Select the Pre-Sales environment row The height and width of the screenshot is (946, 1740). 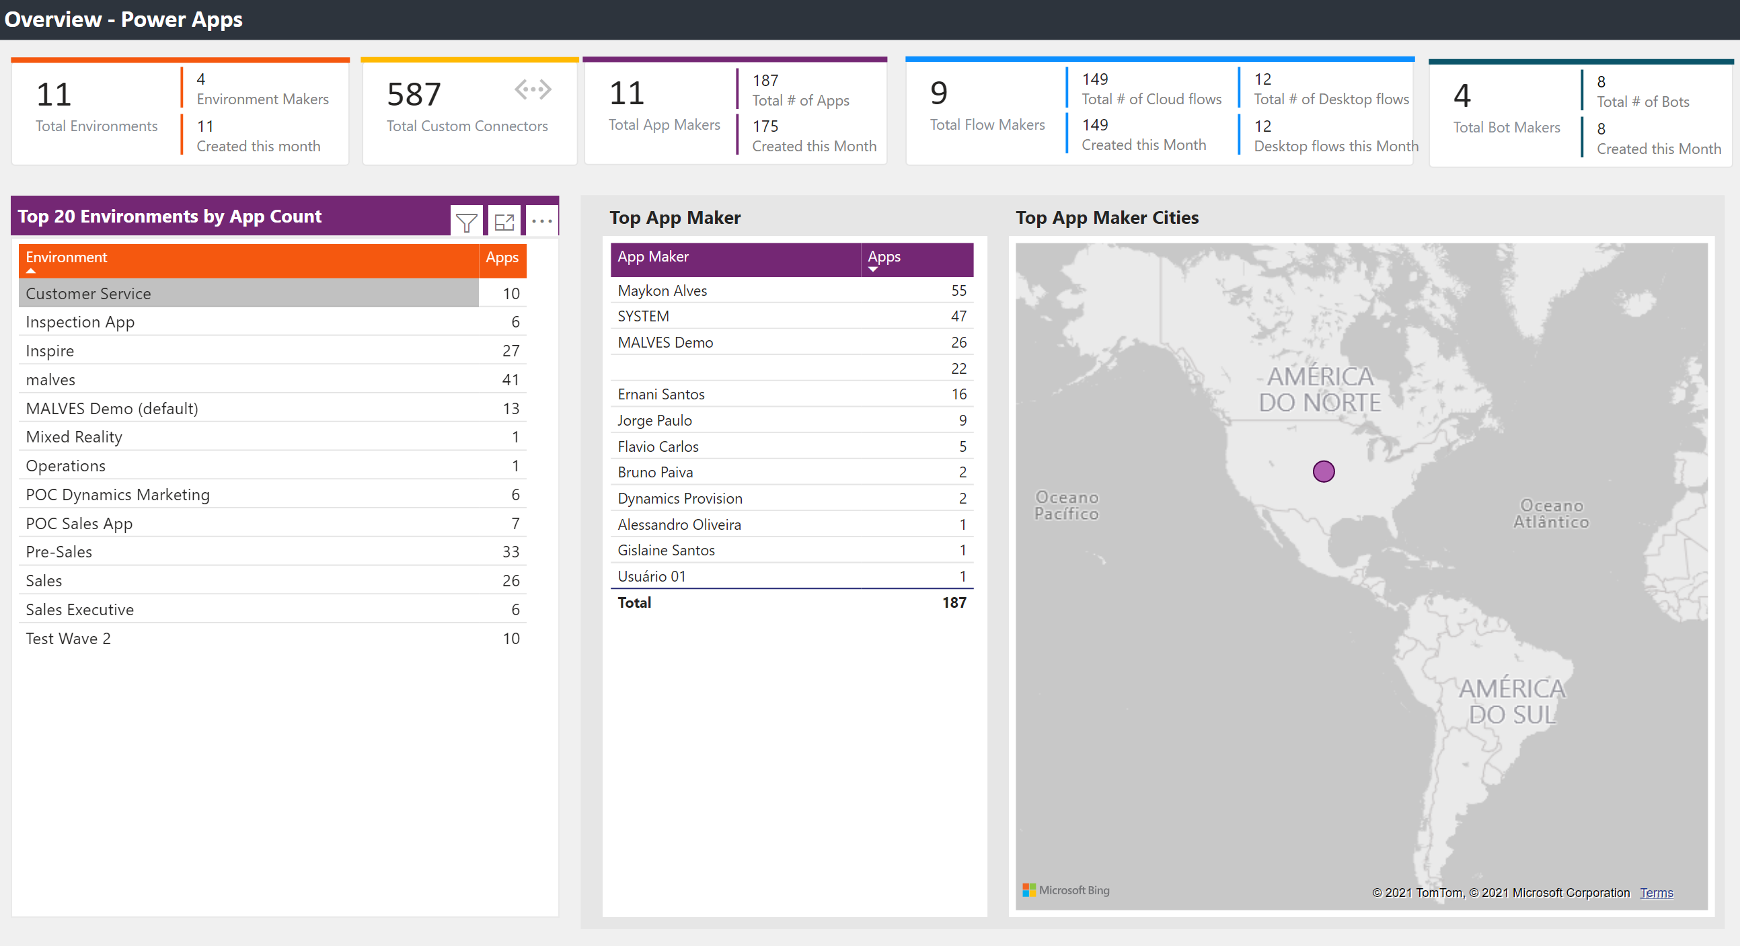click(59, 551)
